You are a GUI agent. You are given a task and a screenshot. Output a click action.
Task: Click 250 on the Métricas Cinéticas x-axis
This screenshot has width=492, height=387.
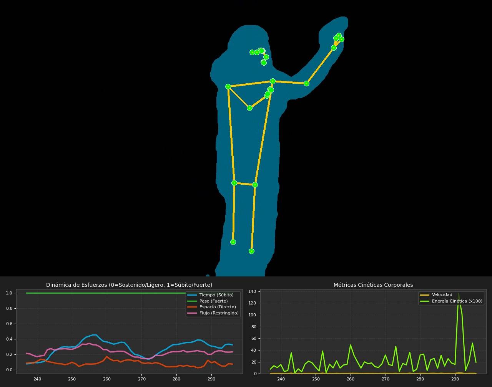(316, 379)
